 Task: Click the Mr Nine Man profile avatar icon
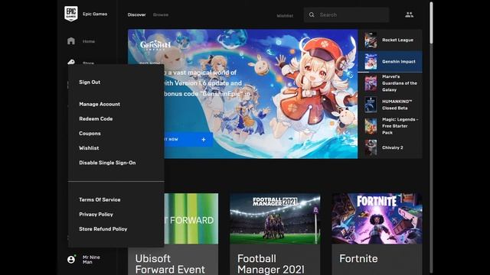tap(71, 260)
